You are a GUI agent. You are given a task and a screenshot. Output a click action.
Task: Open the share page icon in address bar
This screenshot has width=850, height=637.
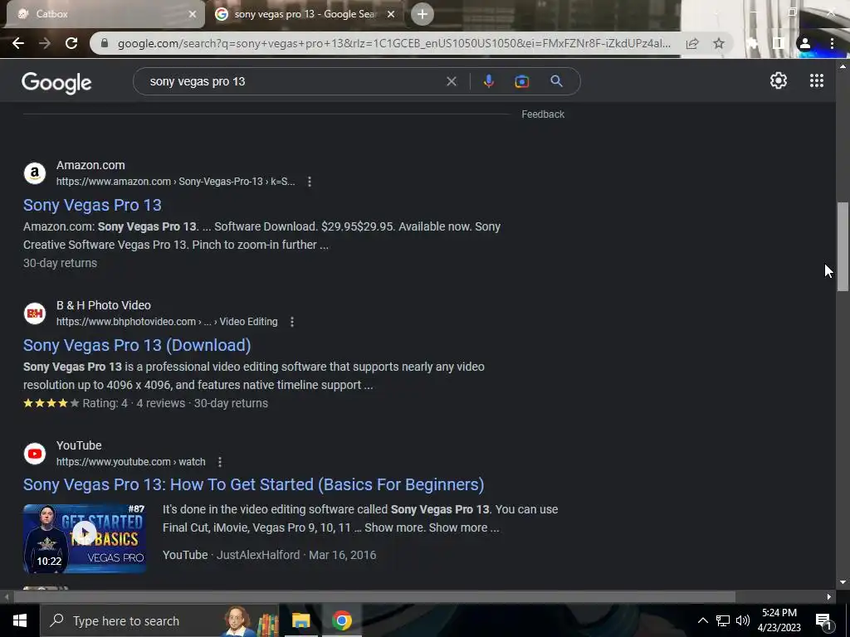[692, 43]
